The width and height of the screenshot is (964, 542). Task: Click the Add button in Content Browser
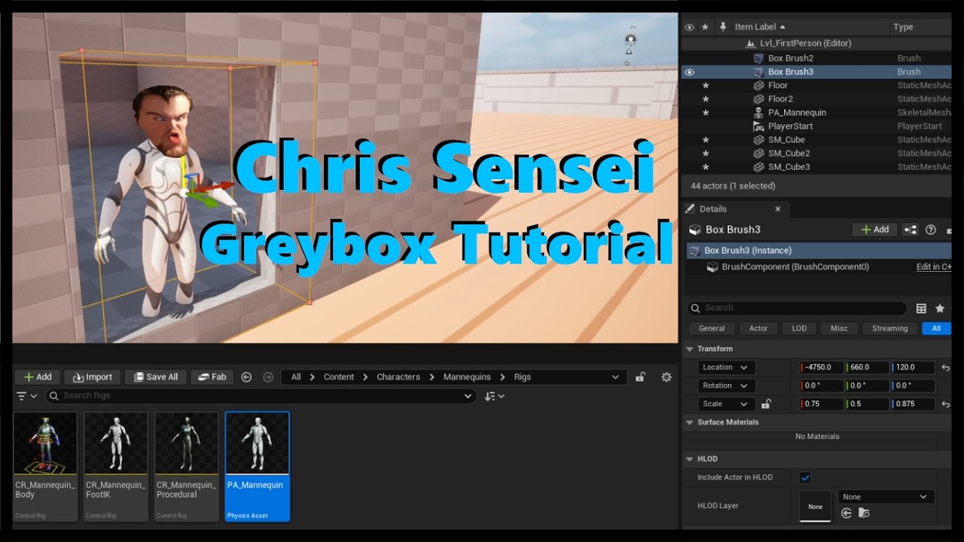[x=38, y=377]
